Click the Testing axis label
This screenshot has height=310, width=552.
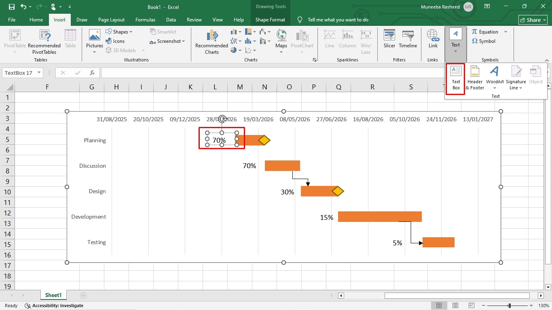pyautogui.click(x=96, y=242)
